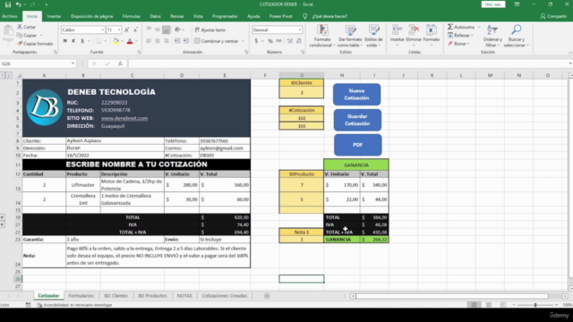The width and height of the screenshot is (573, 322).
Task: Click Autosuma sigma icon
Action: (450, 27)
